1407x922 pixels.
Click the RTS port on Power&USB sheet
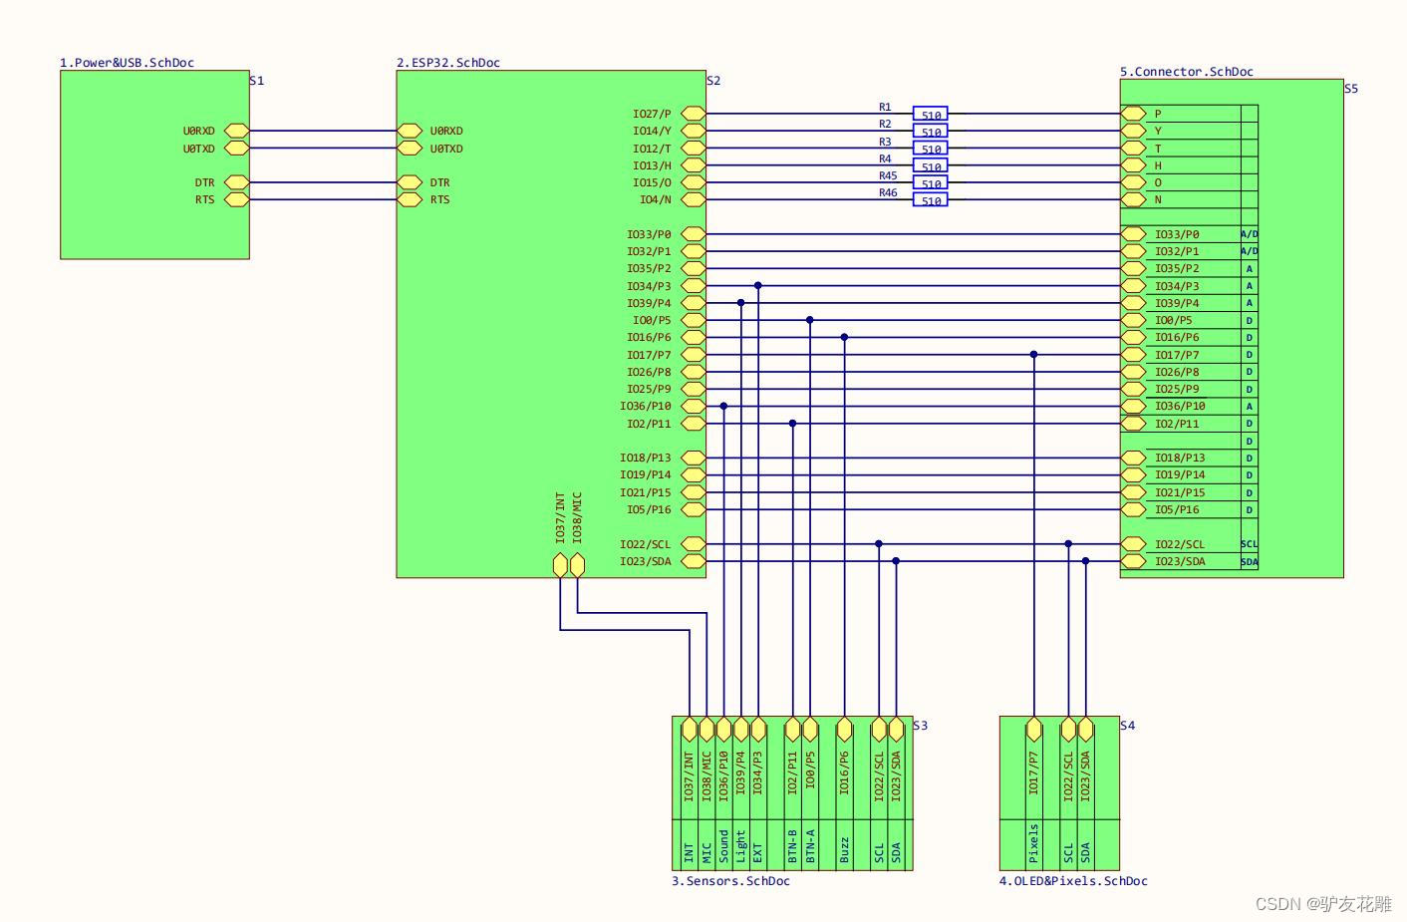click(236, 199)
